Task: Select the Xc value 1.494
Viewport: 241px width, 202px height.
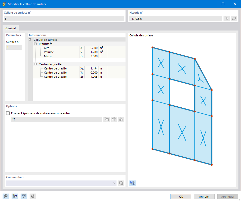Action: pos(94,68)
